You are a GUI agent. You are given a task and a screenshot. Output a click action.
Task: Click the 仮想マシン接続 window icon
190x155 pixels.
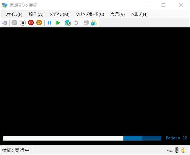coord(5,5)
